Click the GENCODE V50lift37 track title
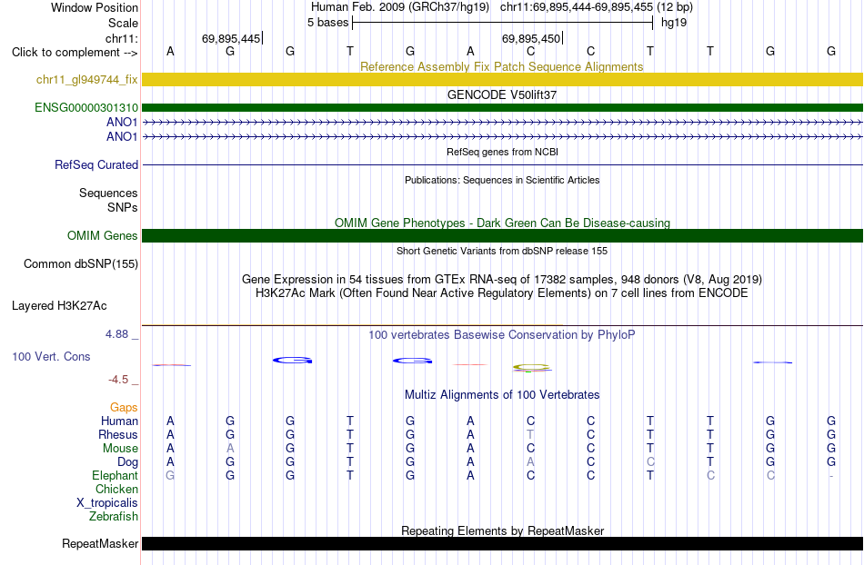The width and height of the screenshot is (864, 565). pyautogui.click(x=502, y=95)
